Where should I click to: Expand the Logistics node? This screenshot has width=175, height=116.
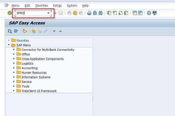click(14, 63)
